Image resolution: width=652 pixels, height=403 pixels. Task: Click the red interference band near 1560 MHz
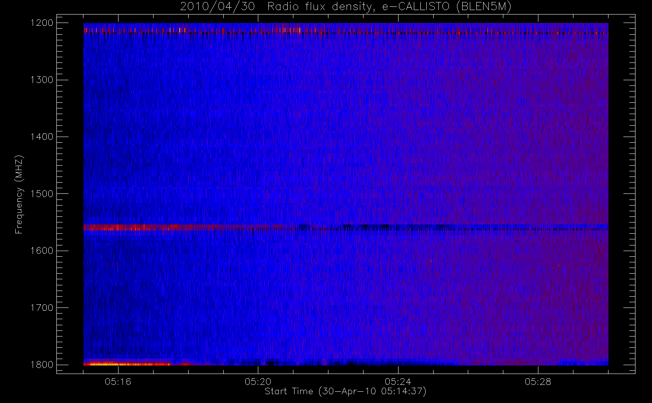click(x=183, y=227)
